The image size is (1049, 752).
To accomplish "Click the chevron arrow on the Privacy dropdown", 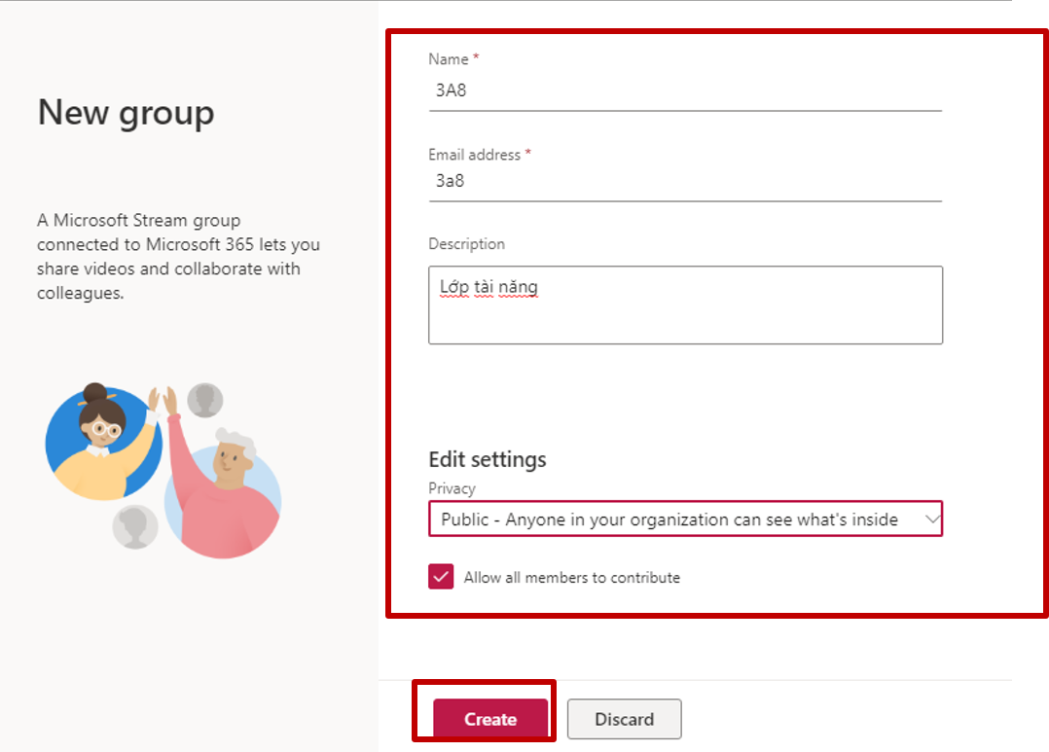I will click(931, 519).
